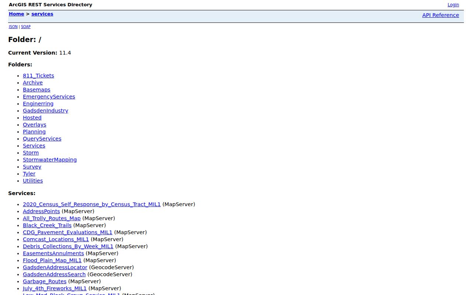Open the QueryServices folder
Screen dimensions: 472x295
click(x=42, y=139)
